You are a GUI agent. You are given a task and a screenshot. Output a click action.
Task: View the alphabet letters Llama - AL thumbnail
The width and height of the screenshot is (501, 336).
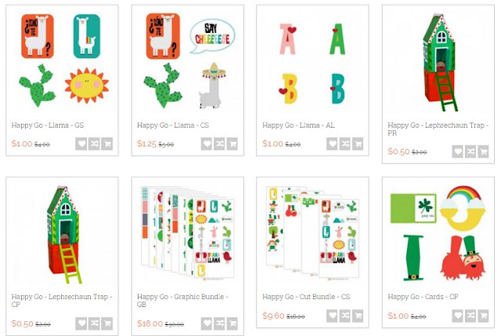[312, 64]
